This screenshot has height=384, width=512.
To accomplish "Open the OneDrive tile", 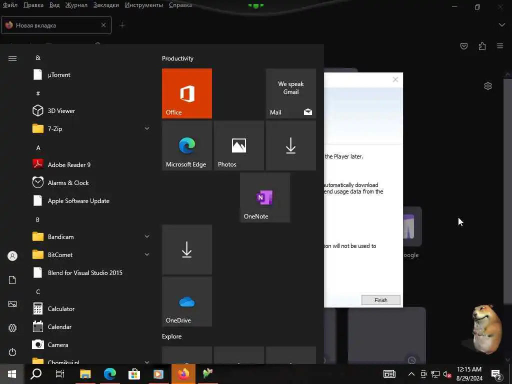I will (x=187, y=301).
